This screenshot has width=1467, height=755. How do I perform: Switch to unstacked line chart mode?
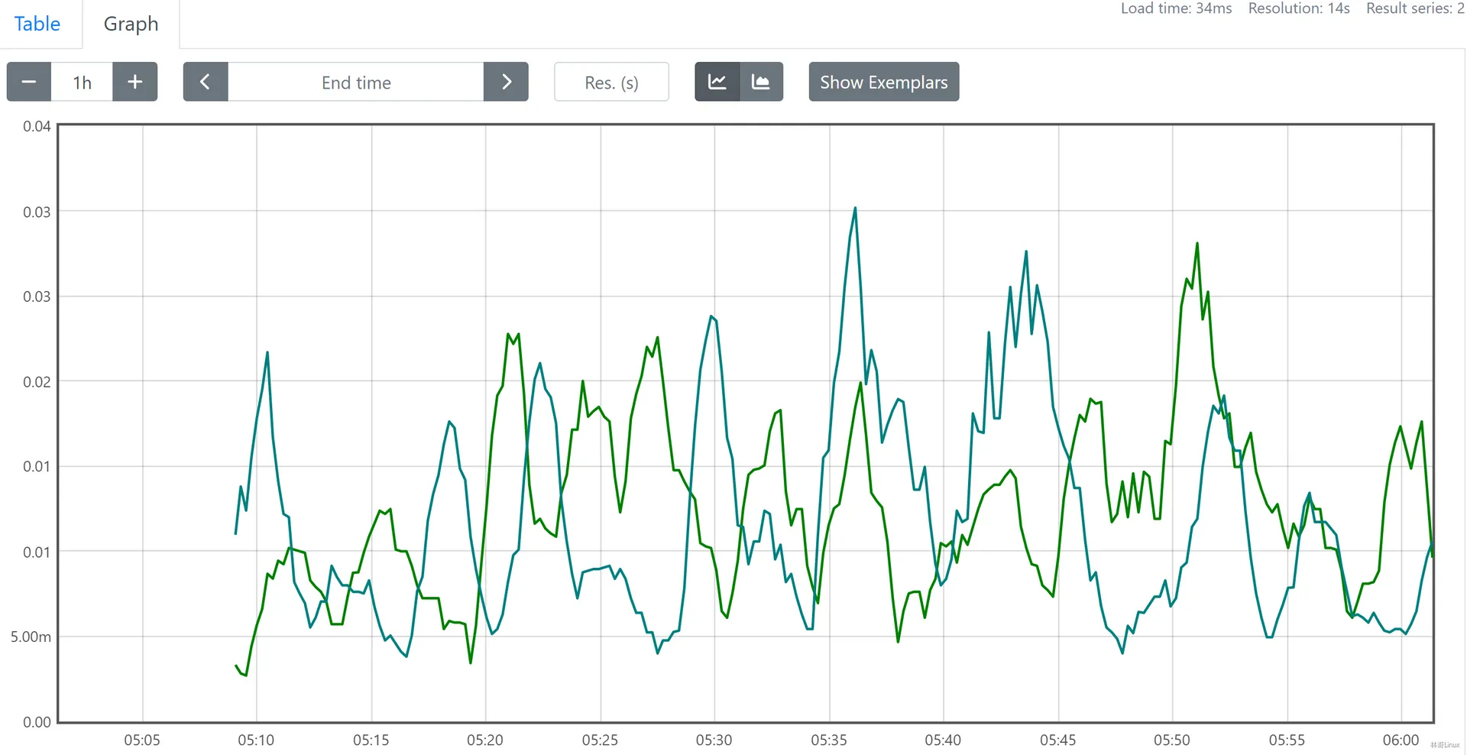(717, 82)
